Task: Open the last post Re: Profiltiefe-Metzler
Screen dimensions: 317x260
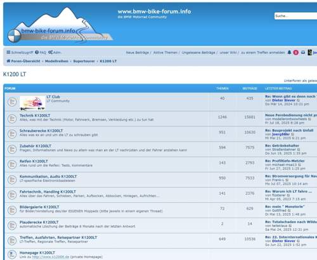Action: tap(285, 161)
